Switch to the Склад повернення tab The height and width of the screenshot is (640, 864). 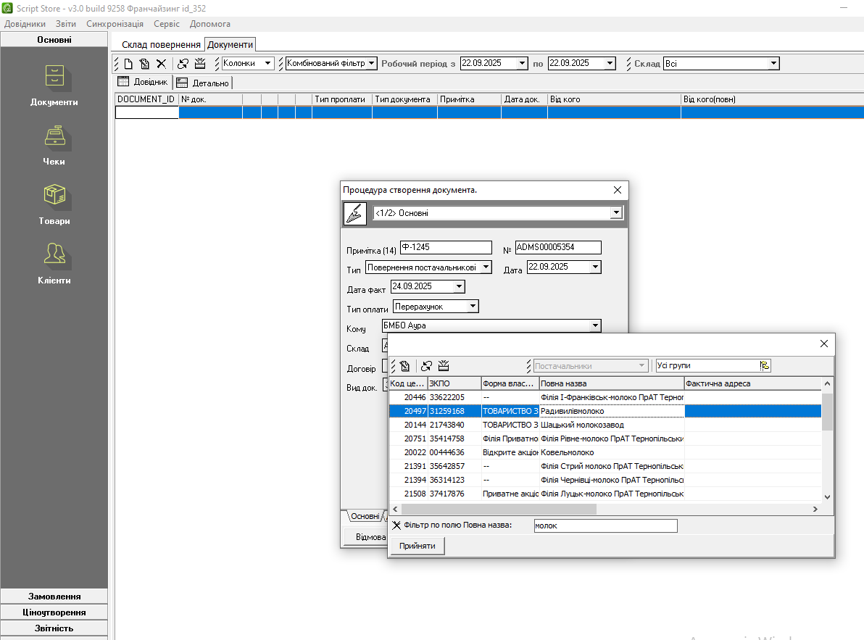coord(161,45)
